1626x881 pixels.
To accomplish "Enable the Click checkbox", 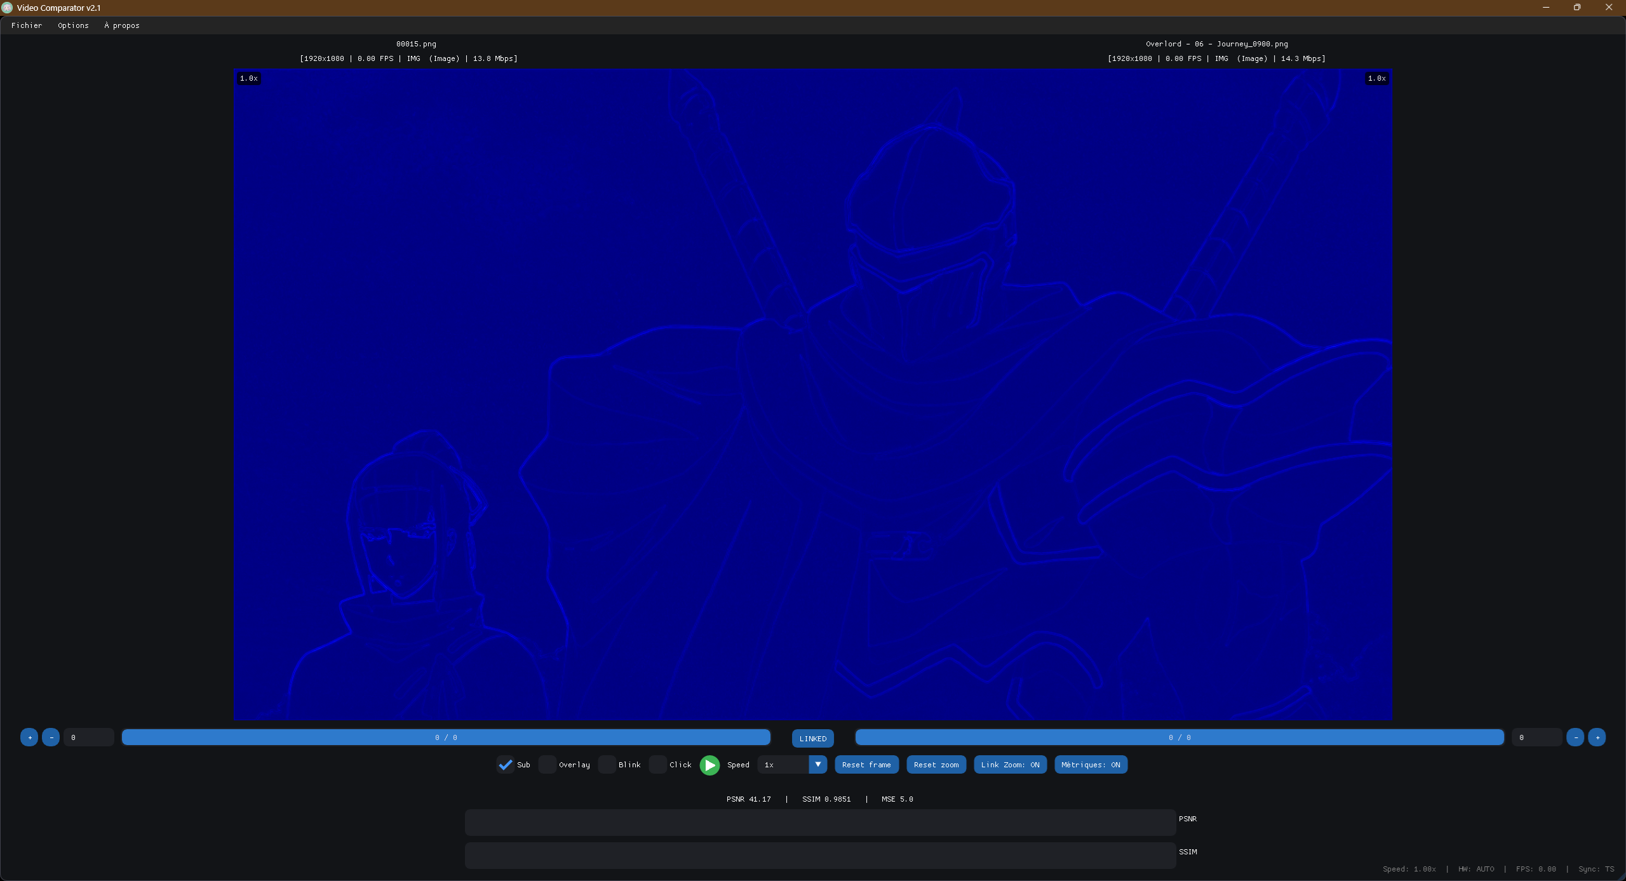I will coord(658,765).
